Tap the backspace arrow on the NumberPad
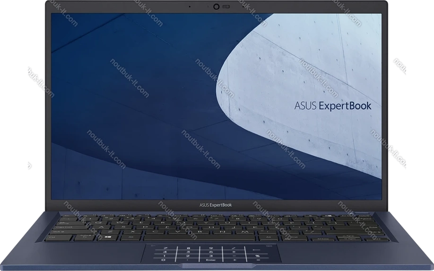The width and height of the screenshot is (434, 271). pos(256,250)
